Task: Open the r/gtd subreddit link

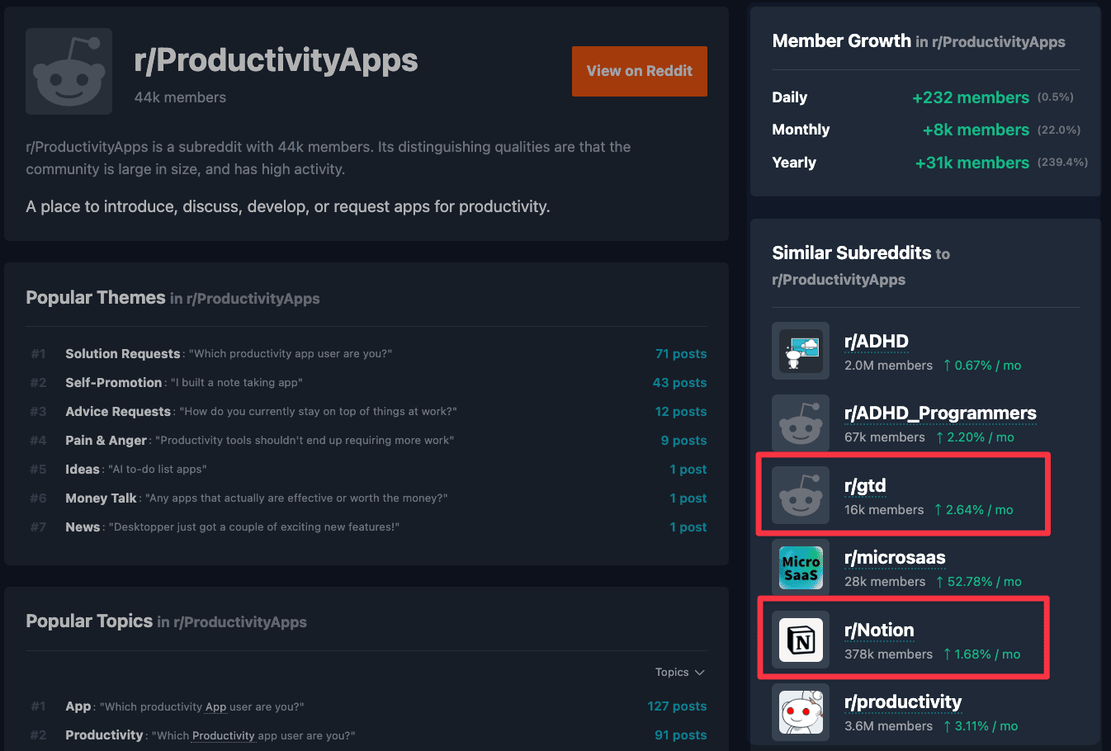Action: coord(865,486)
